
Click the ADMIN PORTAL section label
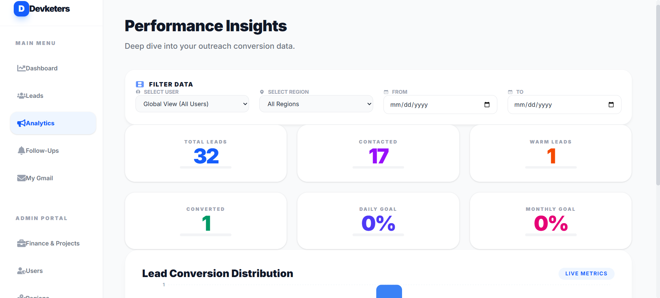[41, 218]
